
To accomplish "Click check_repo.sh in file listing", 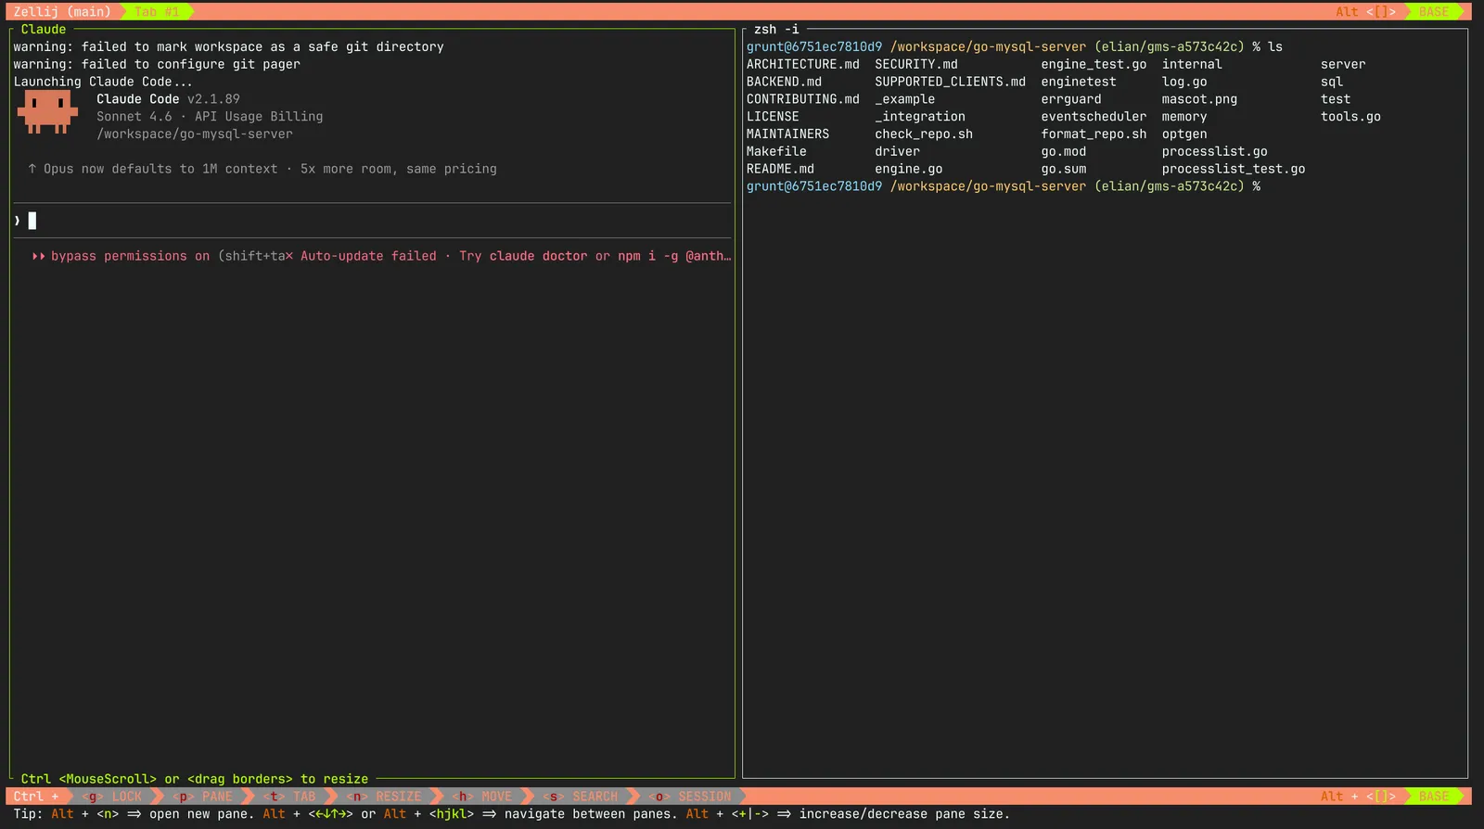I will click(924, 134).
